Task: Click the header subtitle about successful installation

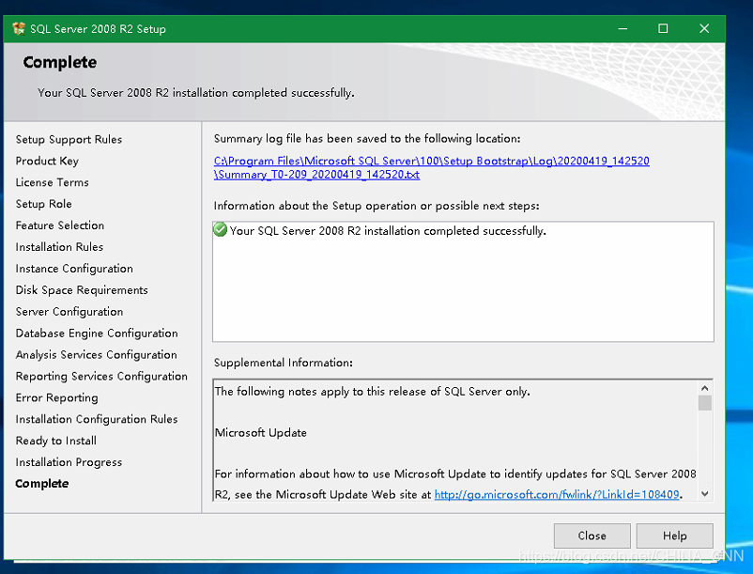Action: click(196, 93)
